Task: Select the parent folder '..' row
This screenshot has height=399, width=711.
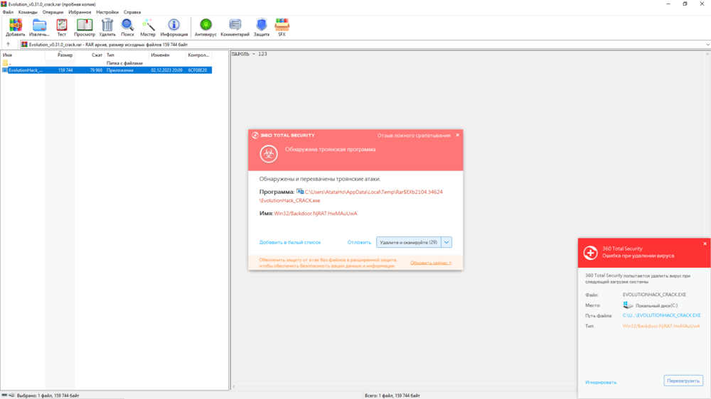Action: click(107, 63)
